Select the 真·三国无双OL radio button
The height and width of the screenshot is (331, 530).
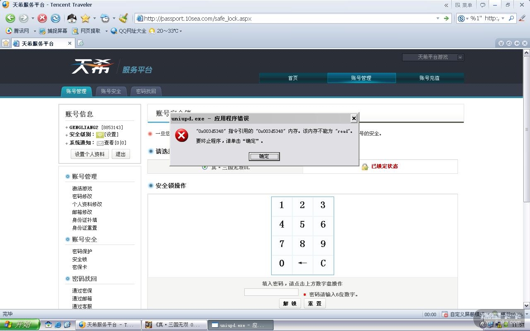pos(205,167)
